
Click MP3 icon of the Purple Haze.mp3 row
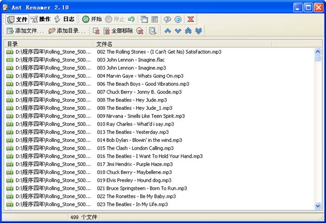(10, 164)
